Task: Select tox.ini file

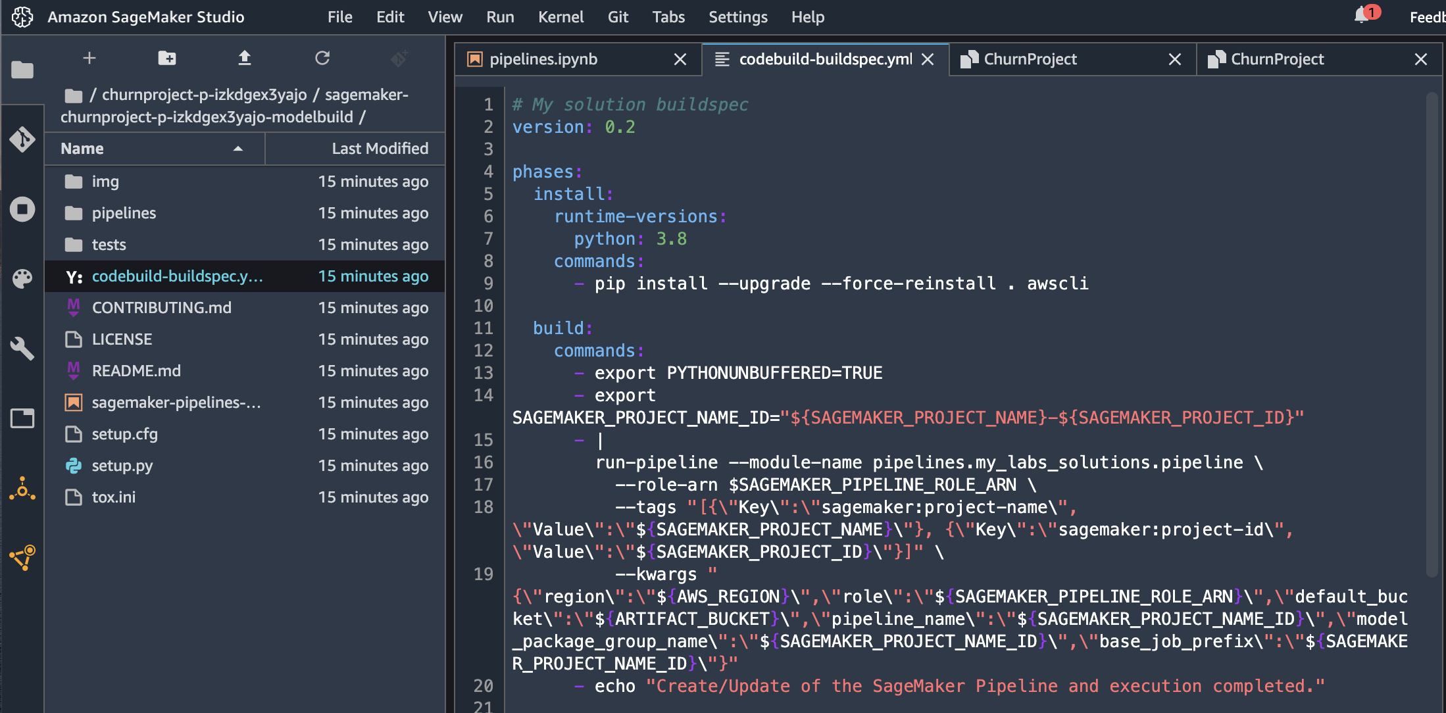Action: [245, 497]
